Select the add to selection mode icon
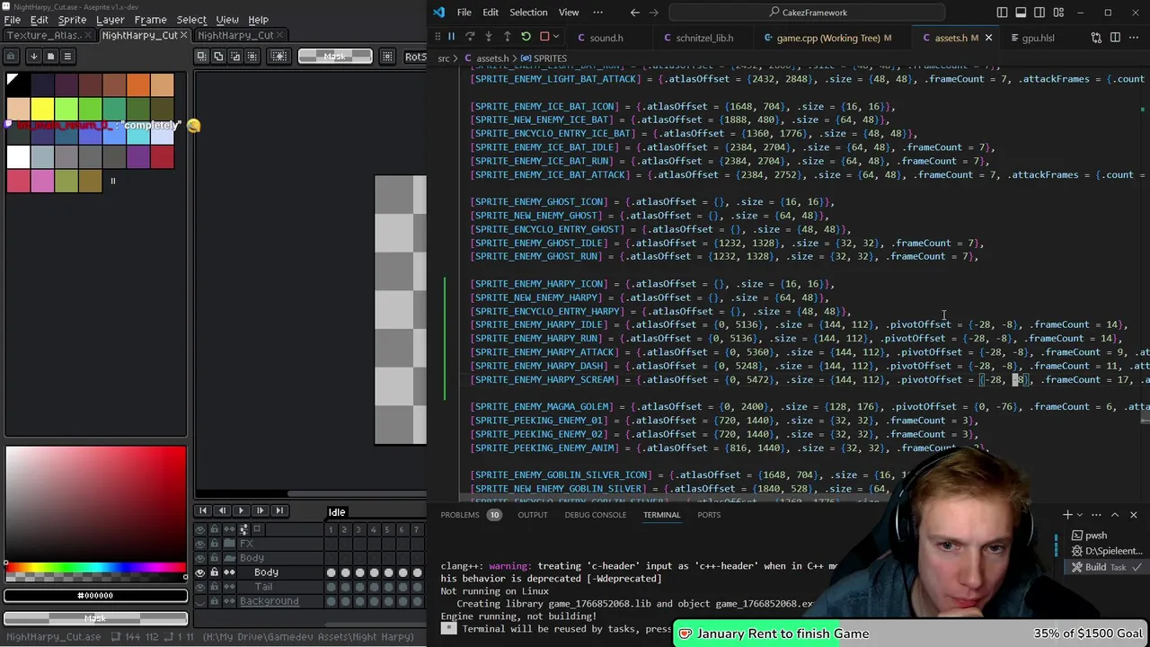 pyautogui.click(x=218, y=56)
